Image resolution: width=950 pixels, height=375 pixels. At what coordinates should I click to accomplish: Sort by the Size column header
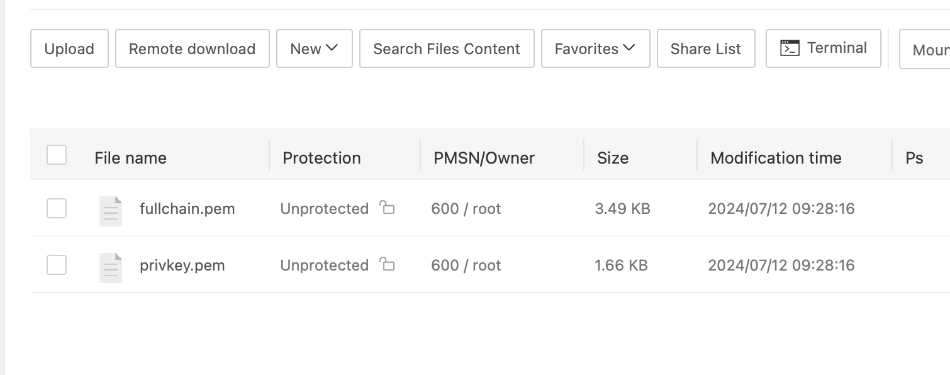click(612, 158)
